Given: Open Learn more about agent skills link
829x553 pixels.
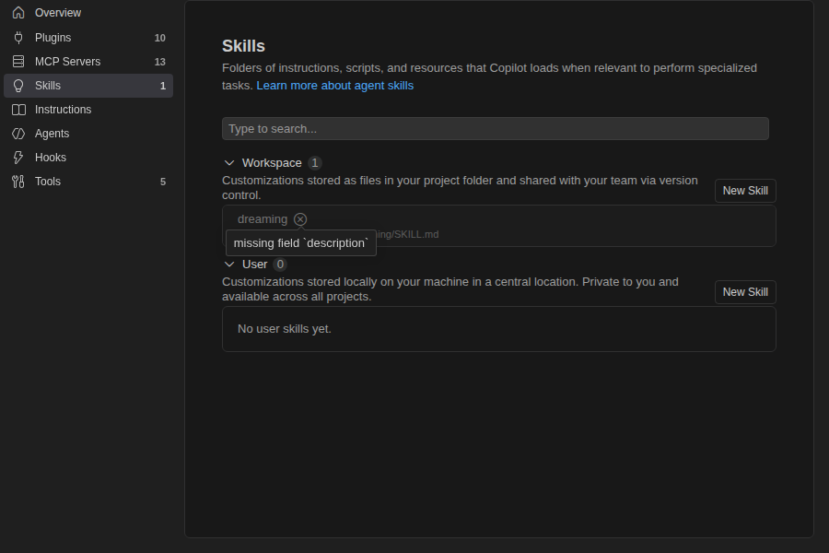Looking at the screenshot, I should (334, 86).
